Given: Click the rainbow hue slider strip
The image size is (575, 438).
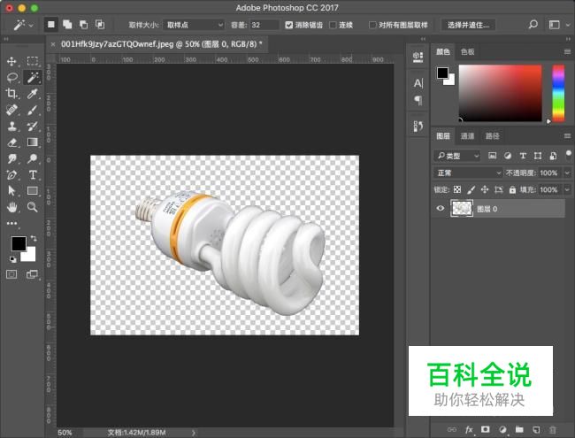Looking at the screenshot, I should pyautogui.click(x=558, y=94).
